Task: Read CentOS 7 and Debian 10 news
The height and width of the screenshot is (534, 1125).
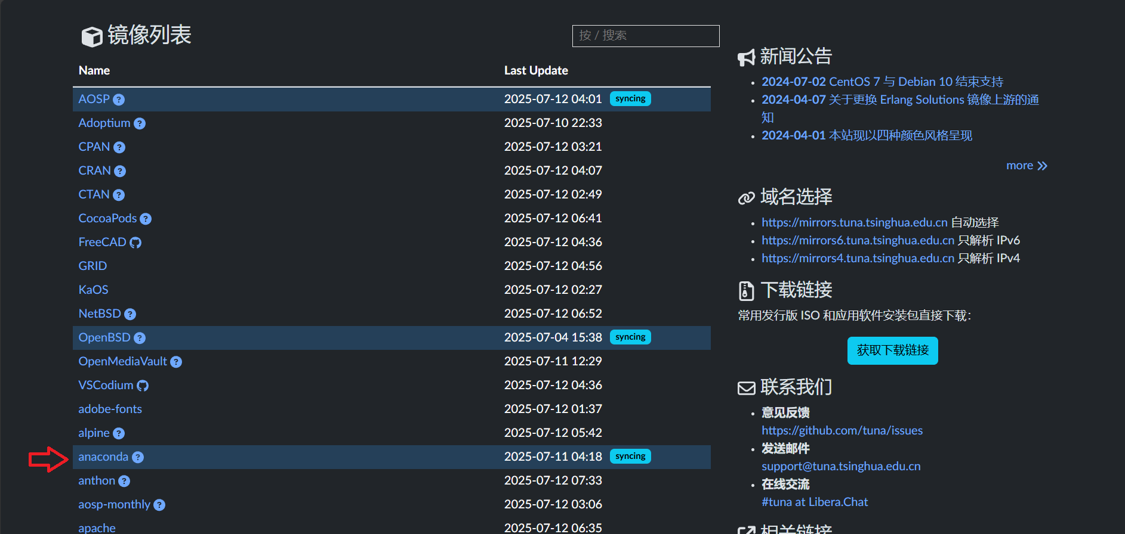Action: [882, 82]
